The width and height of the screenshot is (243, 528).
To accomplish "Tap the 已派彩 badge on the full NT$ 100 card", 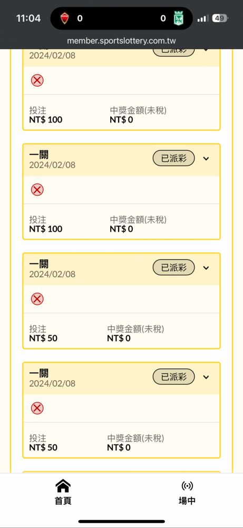I will click(x=174, y=158).
